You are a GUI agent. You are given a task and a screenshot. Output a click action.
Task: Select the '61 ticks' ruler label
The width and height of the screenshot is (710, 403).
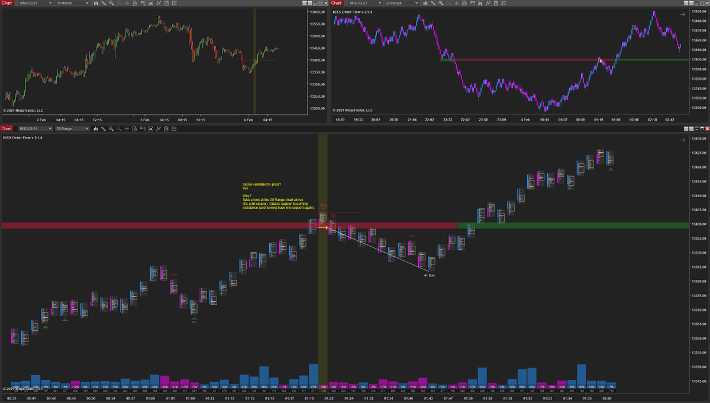pos(430,275)
